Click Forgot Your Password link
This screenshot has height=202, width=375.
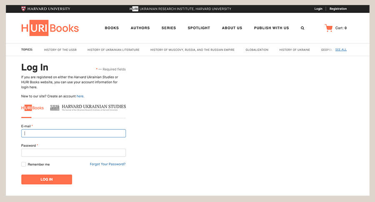tap(107, 164)
